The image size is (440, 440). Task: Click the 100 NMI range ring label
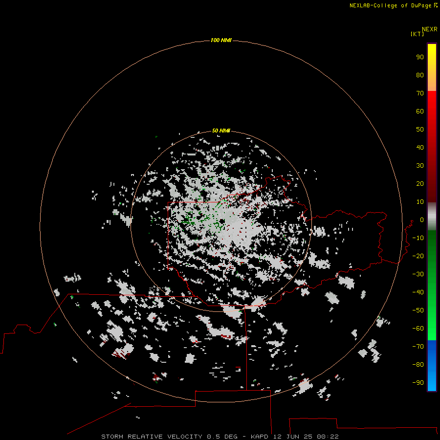(x=221, y=40)
